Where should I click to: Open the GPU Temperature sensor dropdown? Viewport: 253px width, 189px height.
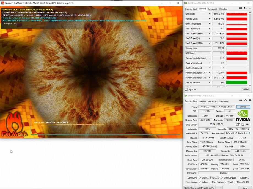[x=210, y=24]
